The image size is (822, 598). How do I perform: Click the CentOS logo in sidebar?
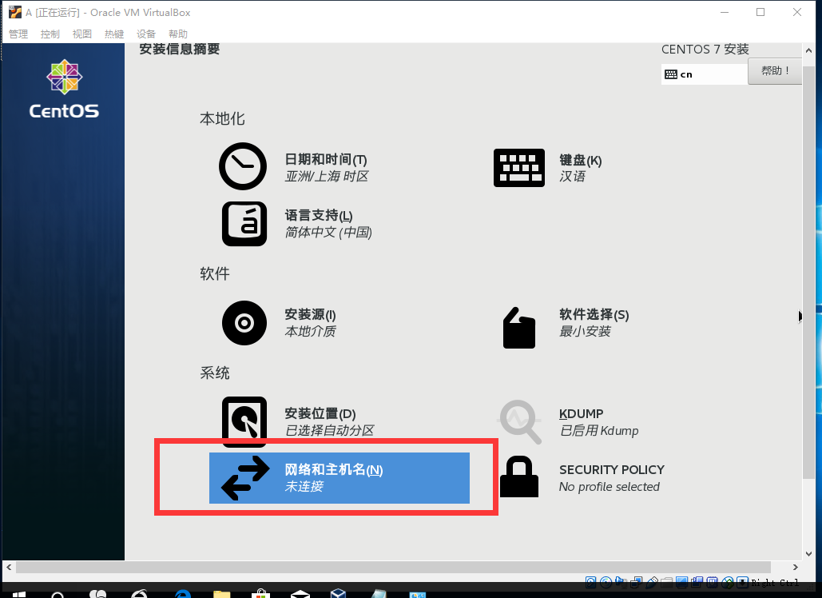(64, 90)
